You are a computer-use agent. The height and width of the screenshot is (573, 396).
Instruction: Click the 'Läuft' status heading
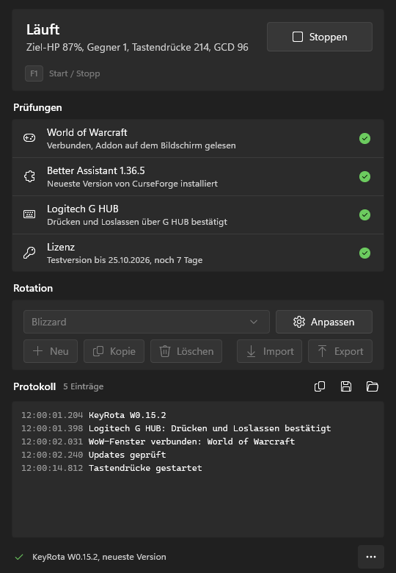tap(43, 29)
